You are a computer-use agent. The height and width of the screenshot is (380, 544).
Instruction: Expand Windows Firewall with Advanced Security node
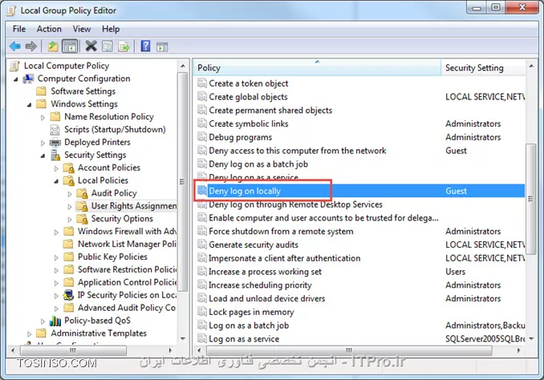pyautogui.click(x=56, y=232)
